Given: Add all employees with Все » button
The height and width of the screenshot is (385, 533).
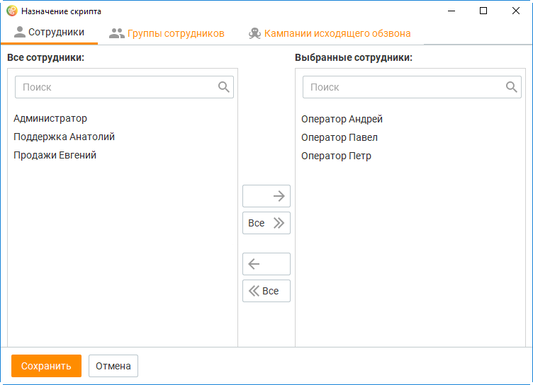Looking at the screenshot, I should pyautogui.click(x=266, y=223).
